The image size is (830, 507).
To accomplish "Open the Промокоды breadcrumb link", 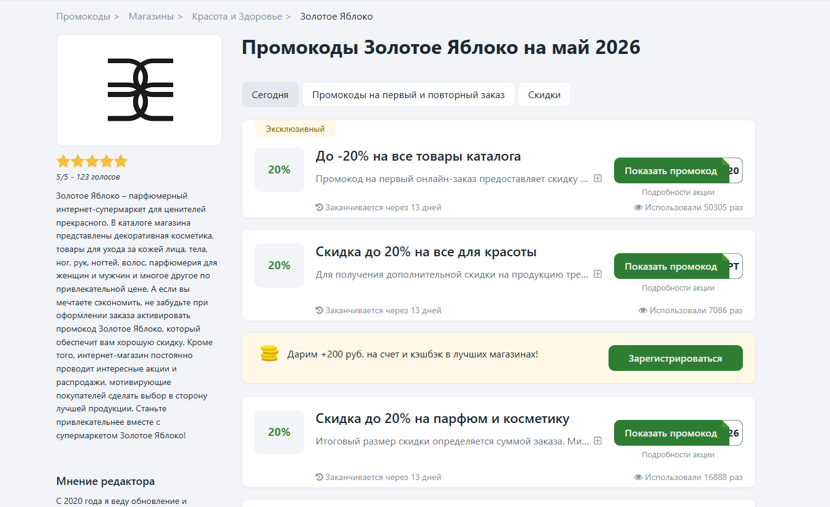I will [83, 17].
